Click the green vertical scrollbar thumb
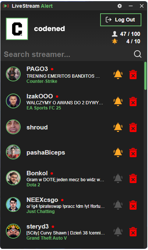Image resolution: width=148 pixels, height=250 pixels. (145, 76)
